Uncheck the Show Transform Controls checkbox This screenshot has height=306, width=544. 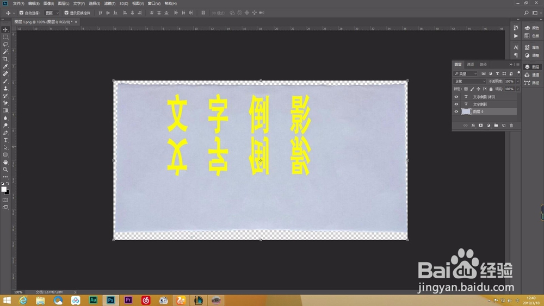click(x=66, y=13)
